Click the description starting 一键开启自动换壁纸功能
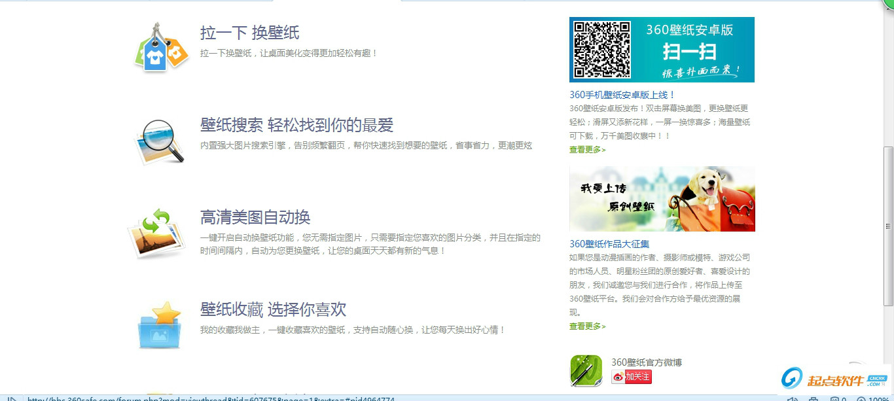894x401 pixels. coord(370,244)
